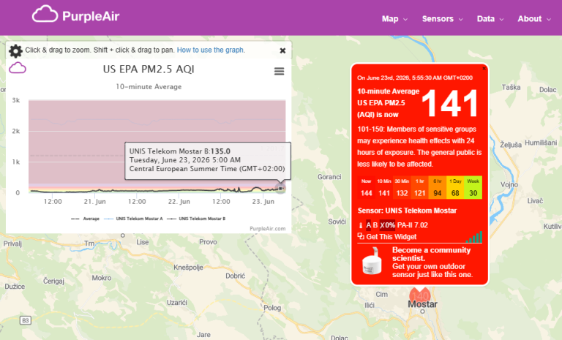Click Become a community scientist link
Viewport: 562px width, 340px height.
tap(432, 254)
